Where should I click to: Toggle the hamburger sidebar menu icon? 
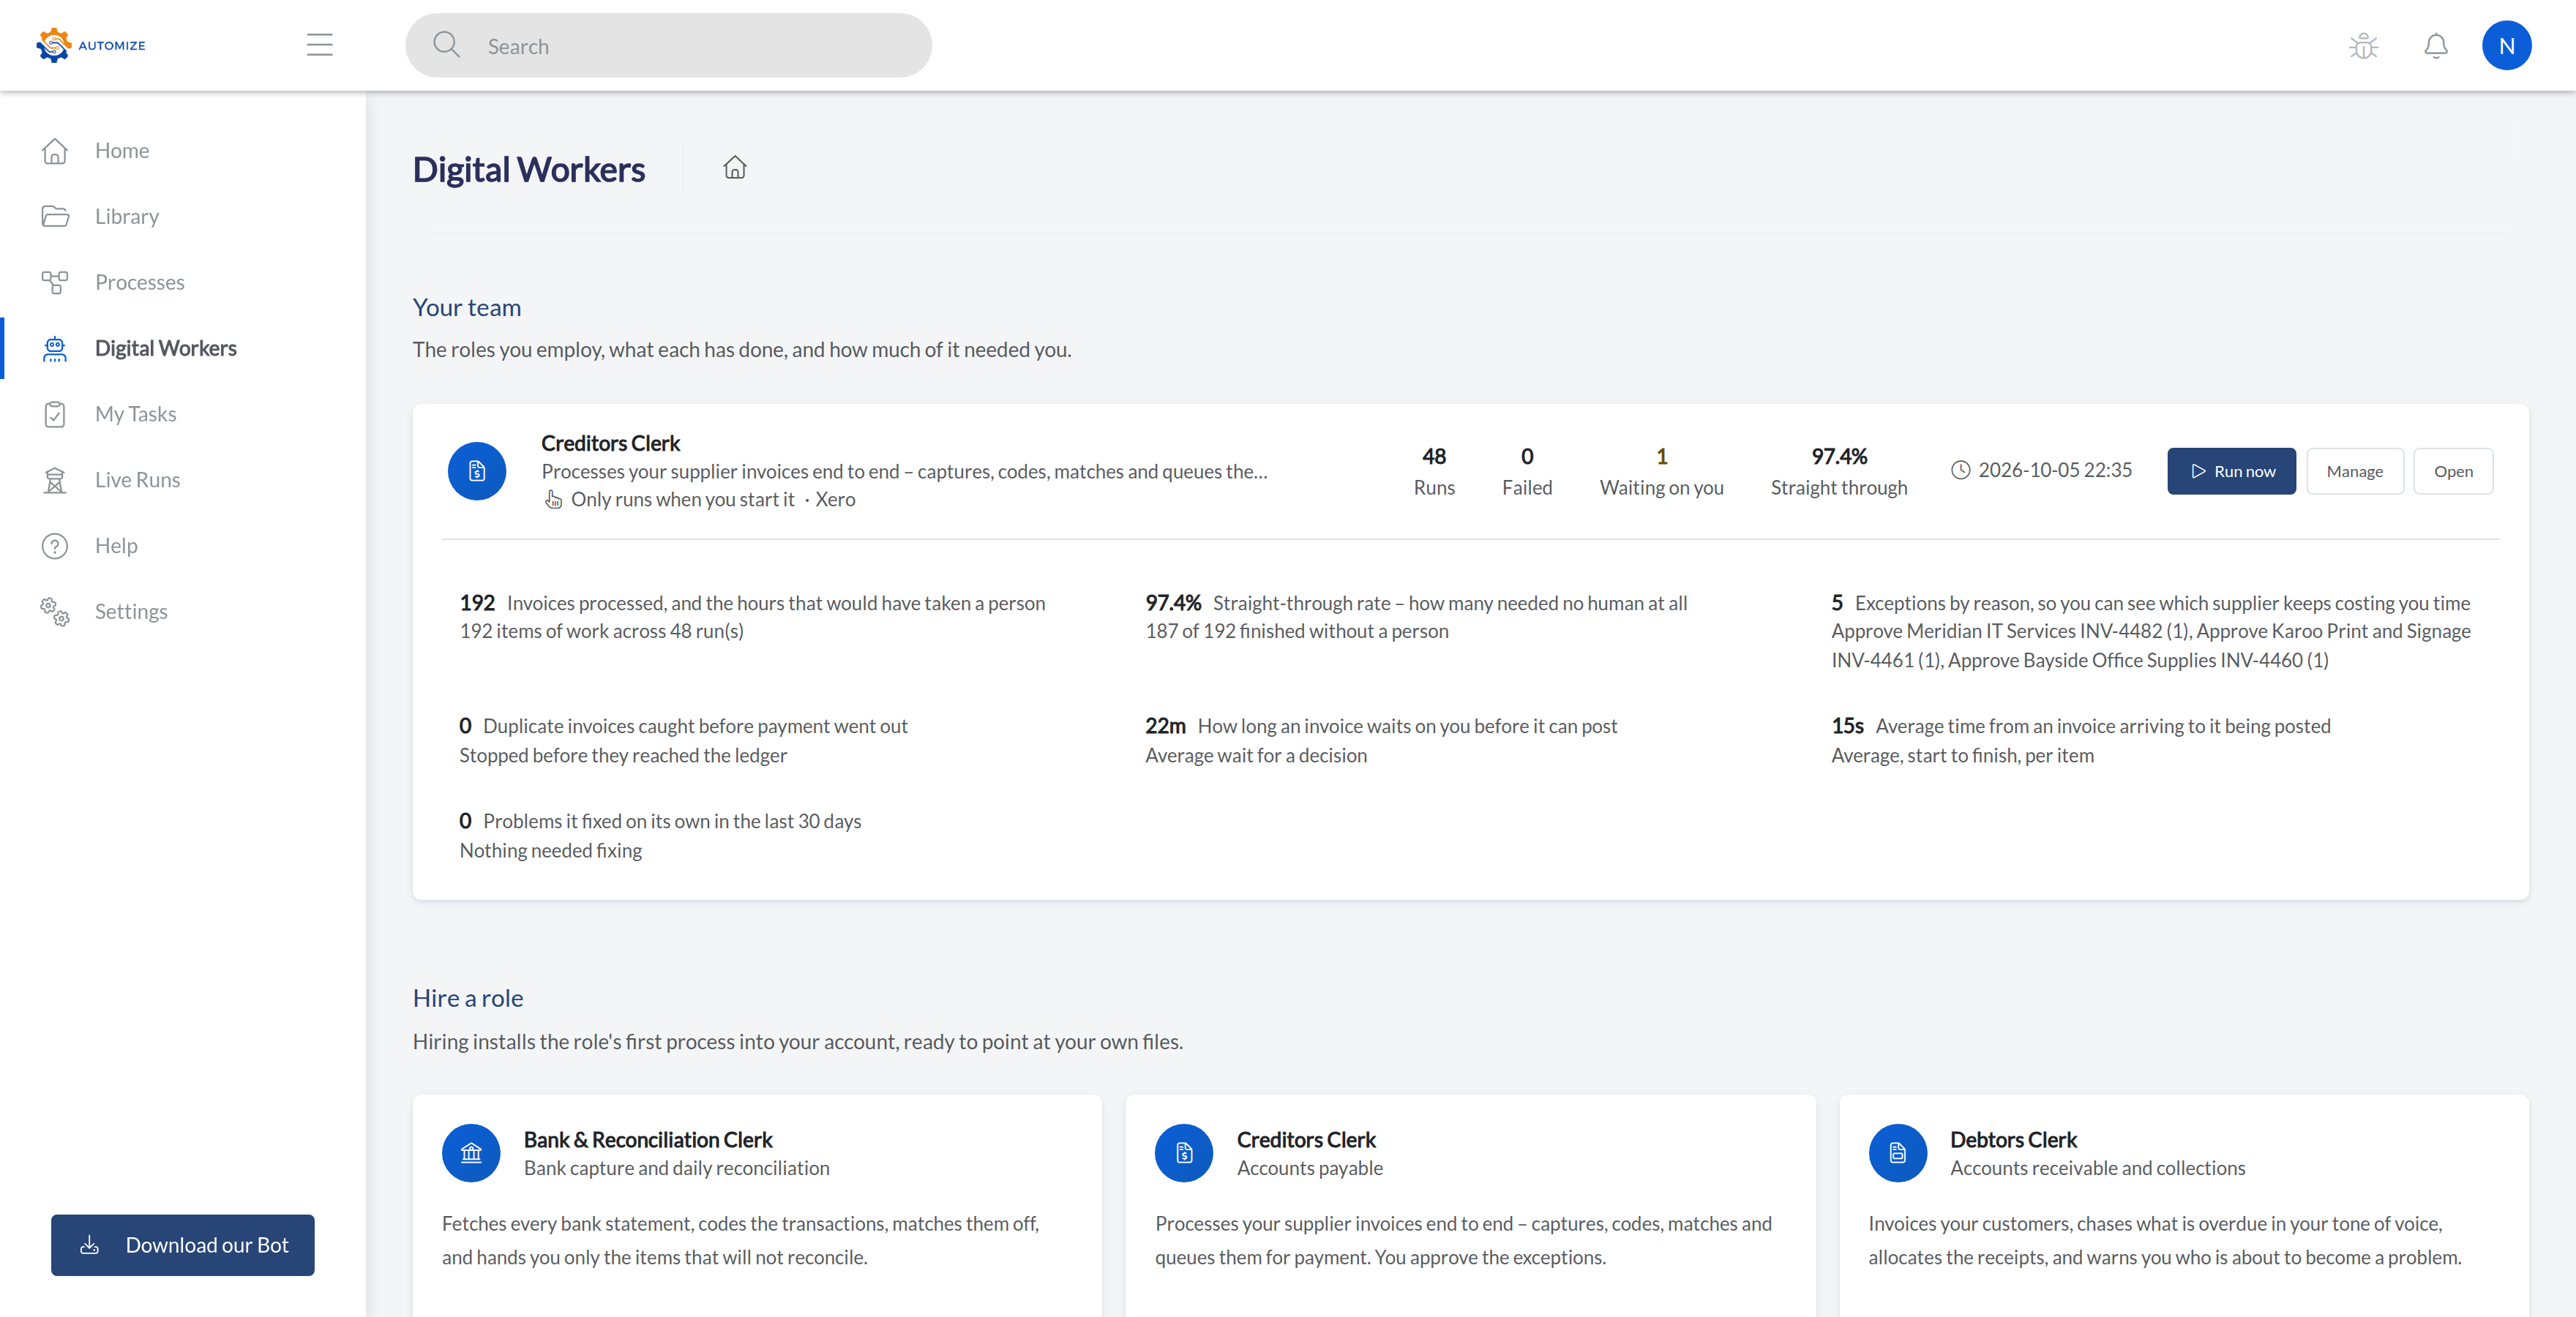319,45
